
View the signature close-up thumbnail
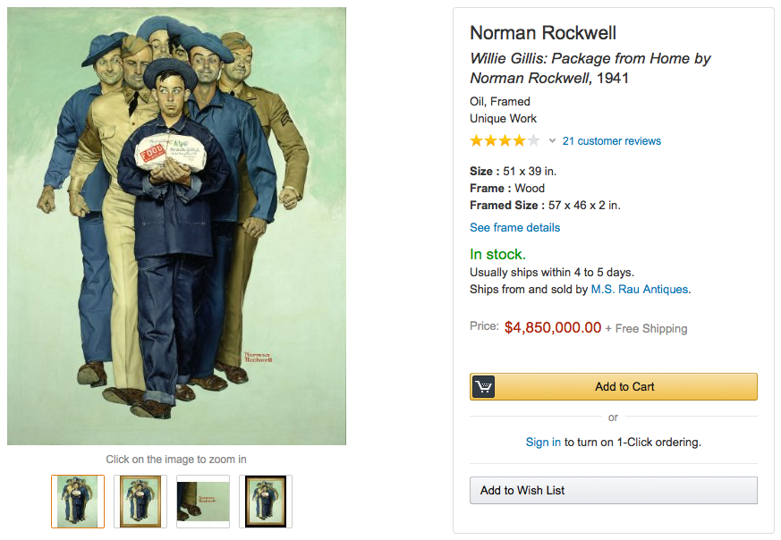(x=203, y=501)
